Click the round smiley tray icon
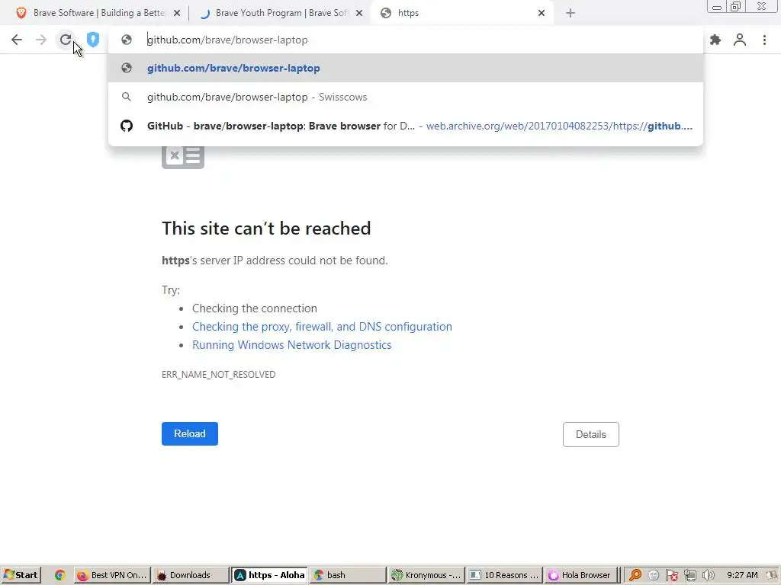Image resolution: width=781 pixels, height=585 pixels. point(654,575)
